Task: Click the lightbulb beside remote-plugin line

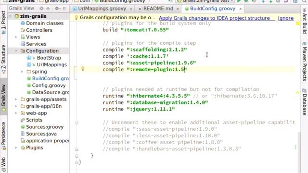Action: (83, 68)
